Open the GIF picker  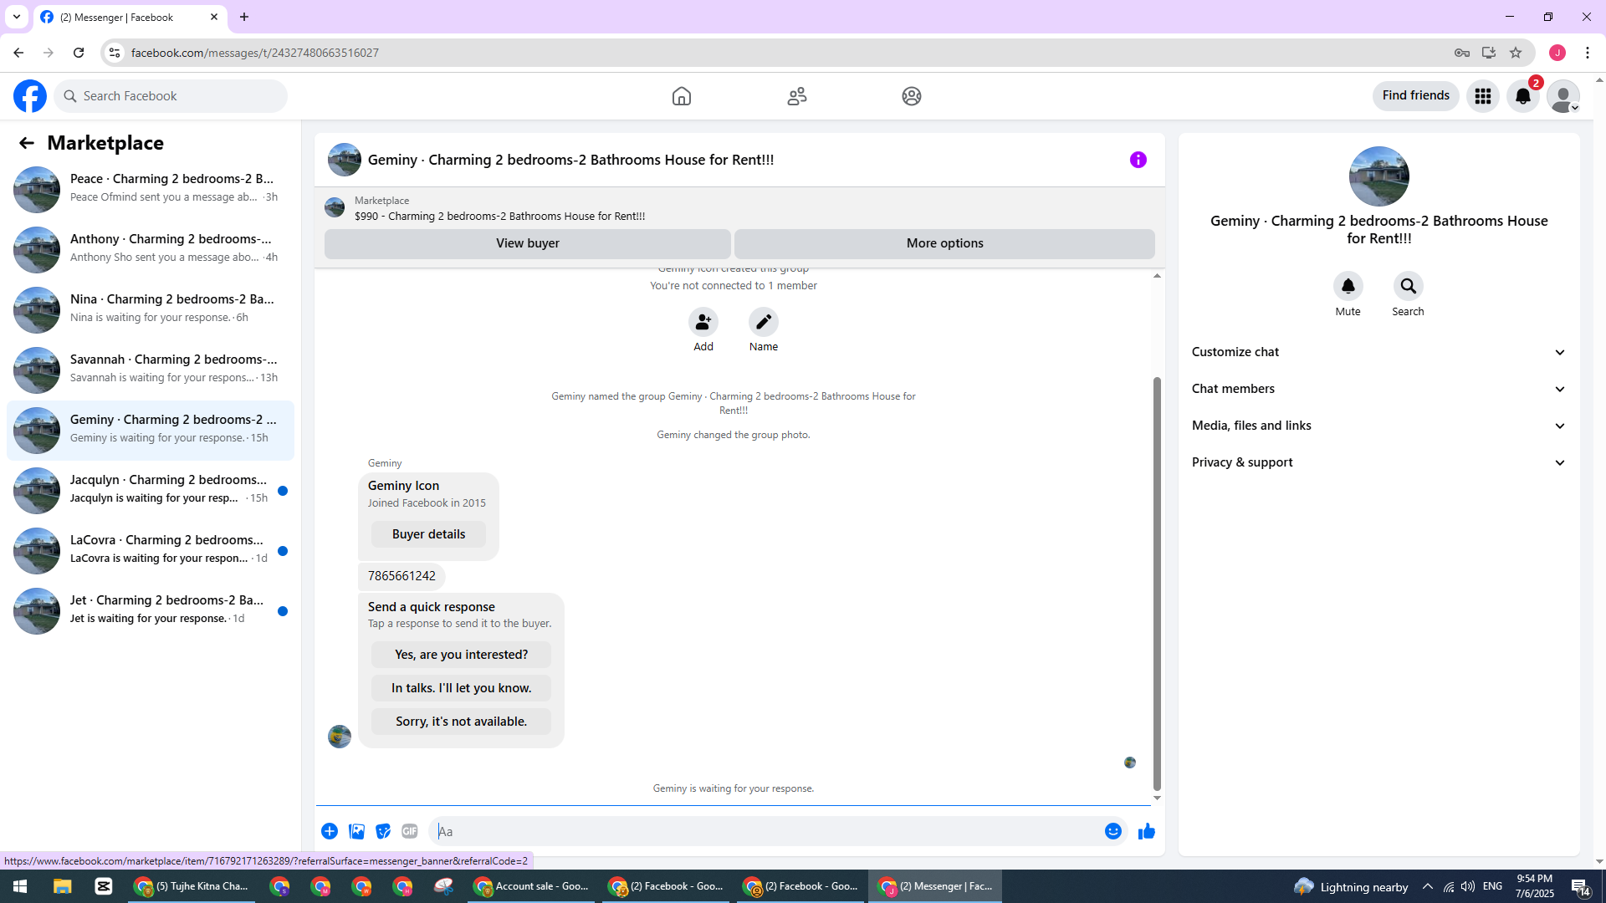tap(409, 831)
